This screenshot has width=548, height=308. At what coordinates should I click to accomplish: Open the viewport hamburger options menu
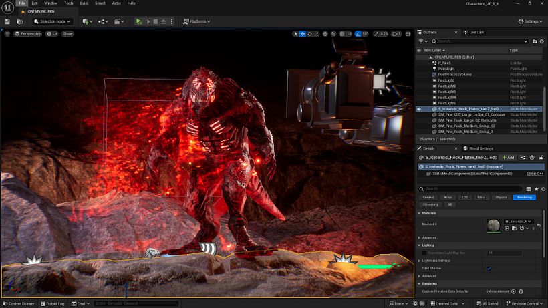coord(7,34)
